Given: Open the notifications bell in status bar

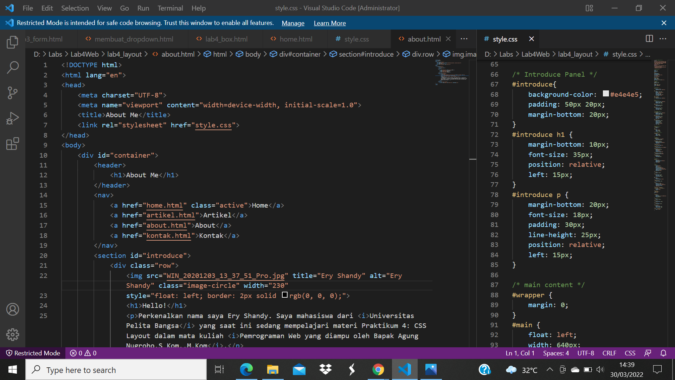Looking at the screenshot, I should (664, 353).
